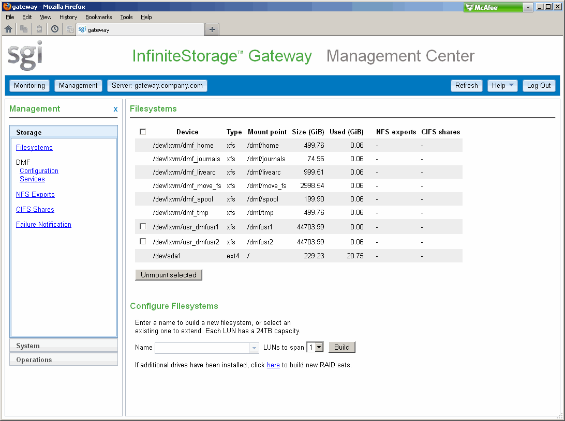
Task: Open the View menu
Action: [46, 17]
